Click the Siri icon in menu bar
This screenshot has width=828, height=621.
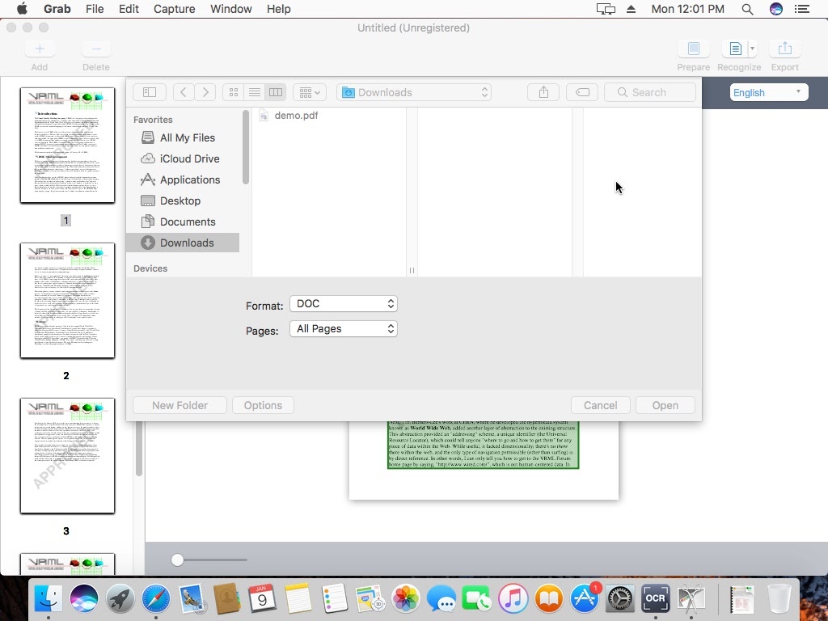coord(775,9)
